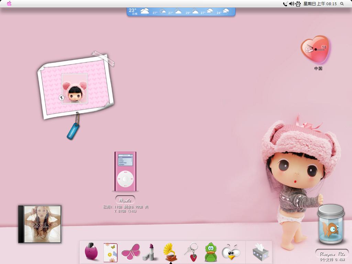Click the date and time 08:15 display
The width and height of the screenshot is (352, 264).
(x=320, y=3)
